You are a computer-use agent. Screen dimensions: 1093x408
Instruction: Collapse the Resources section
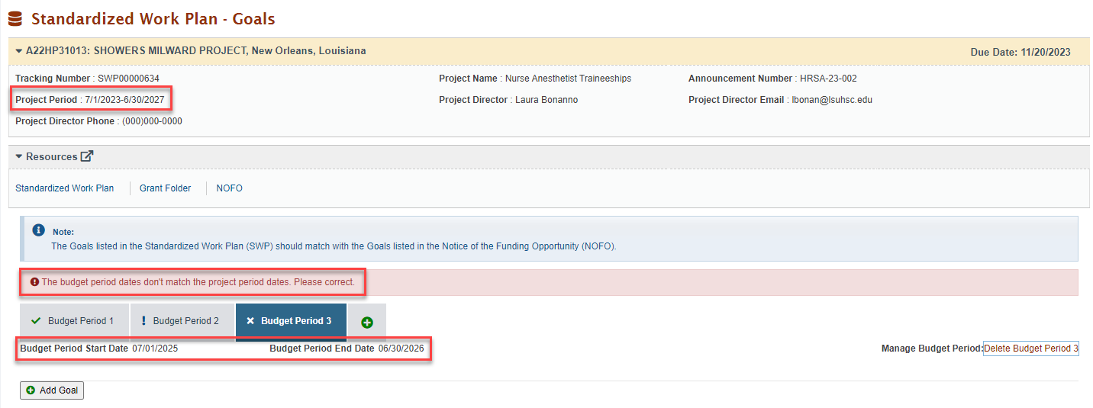pyautogui.click(x=19, y=156)
